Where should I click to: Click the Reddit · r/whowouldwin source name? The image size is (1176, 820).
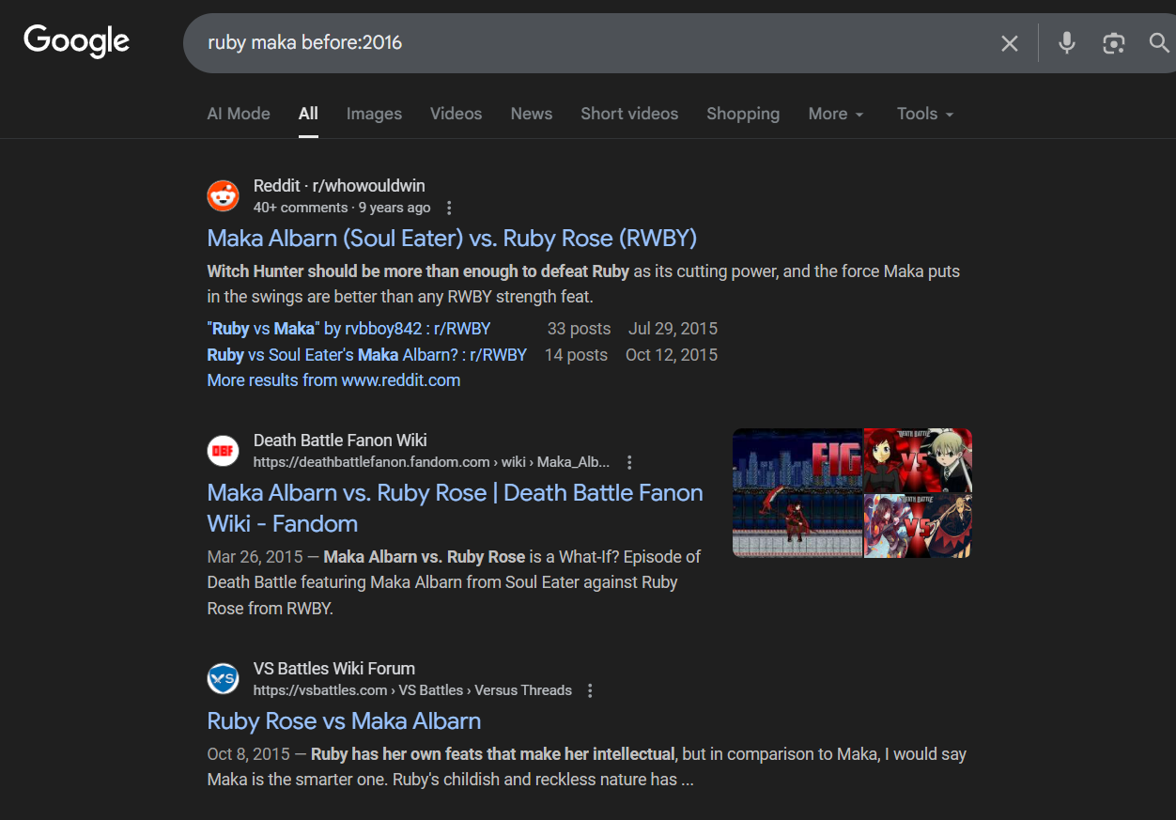[x=339, y=186]
